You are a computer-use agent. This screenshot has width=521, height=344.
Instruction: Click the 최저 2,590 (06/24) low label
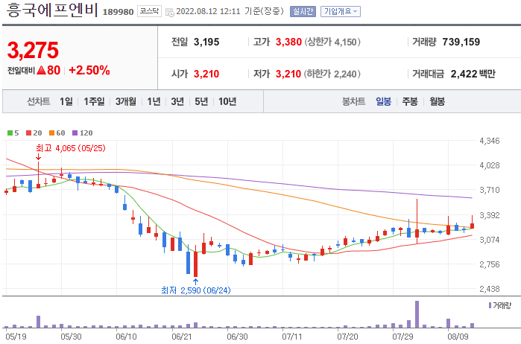[196, 290]
